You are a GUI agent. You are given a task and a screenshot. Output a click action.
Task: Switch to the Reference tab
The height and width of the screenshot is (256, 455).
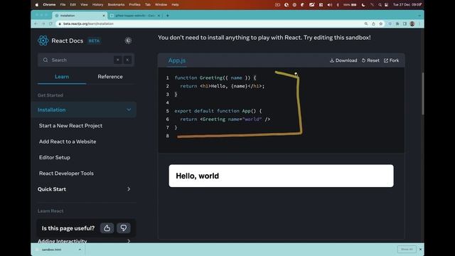(110, 77)
